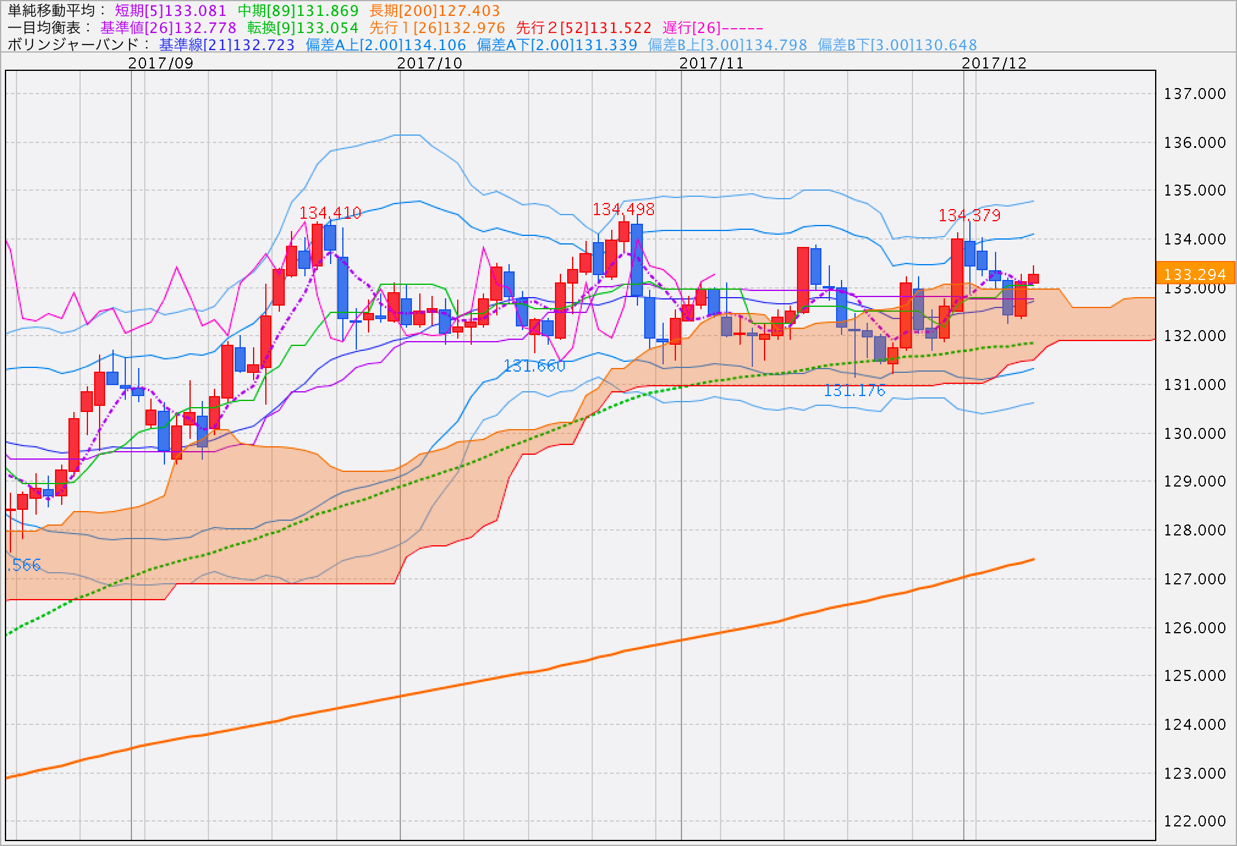Click the latest red candlestick at chart right edge
1237x846 pixels.
(1033, 278)
